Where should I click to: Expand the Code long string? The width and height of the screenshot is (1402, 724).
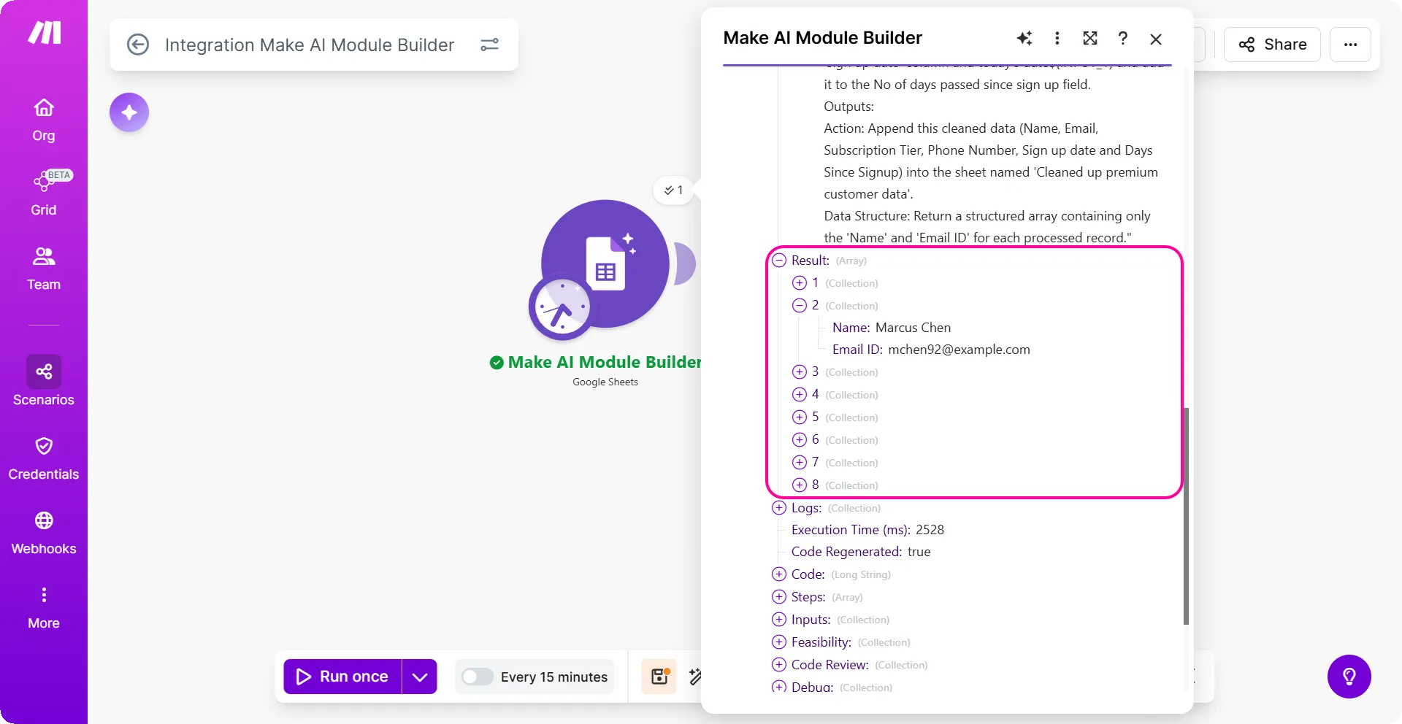(779, 574)
